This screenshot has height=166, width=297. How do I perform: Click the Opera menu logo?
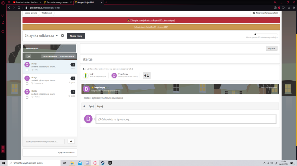3,3
